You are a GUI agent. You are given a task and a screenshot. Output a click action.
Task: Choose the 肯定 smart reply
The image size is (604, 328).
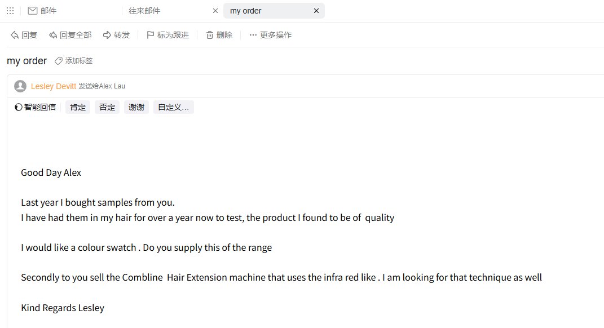click(78, 107)
